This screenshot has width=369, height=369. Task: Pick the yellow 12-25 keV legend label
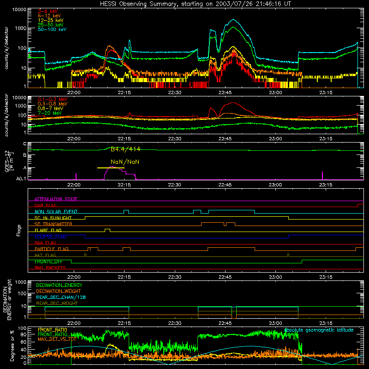click(51, 20)
